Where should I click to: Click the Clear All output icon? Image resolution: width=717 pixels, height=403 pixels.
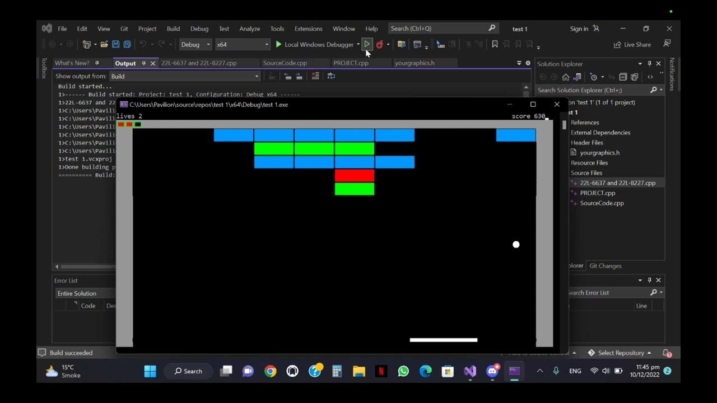pyautogui.click(x=315, y=76)
